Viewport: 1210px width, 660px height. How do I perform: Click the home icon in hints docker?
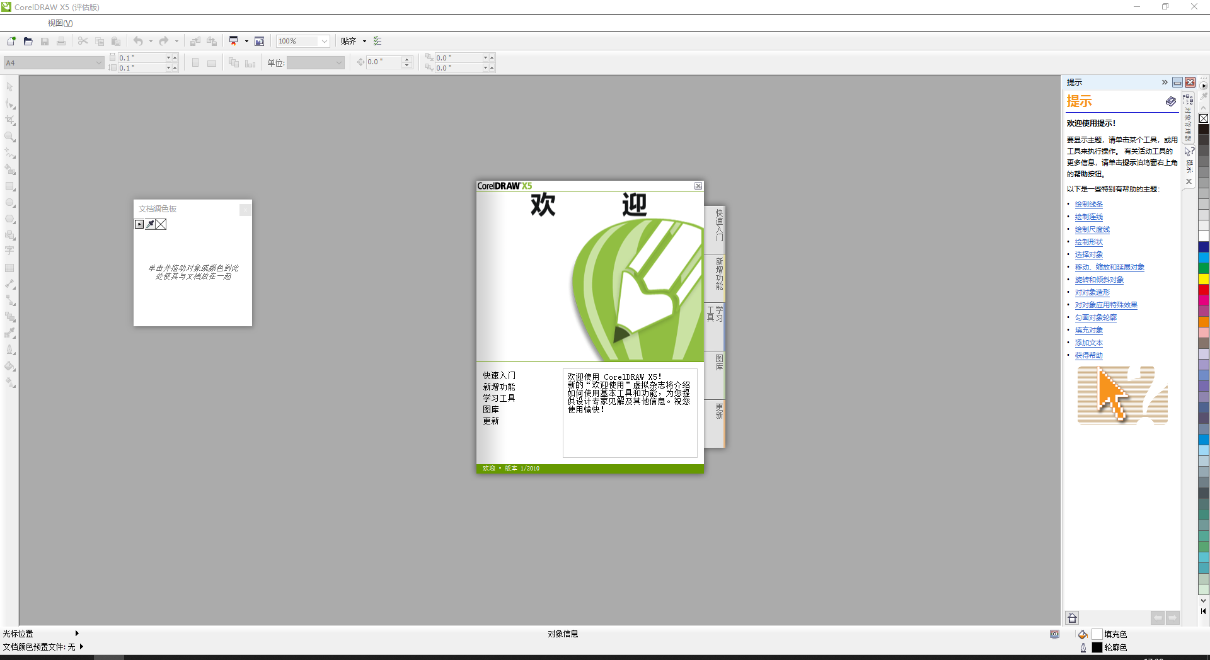(x=1072, y=618)
